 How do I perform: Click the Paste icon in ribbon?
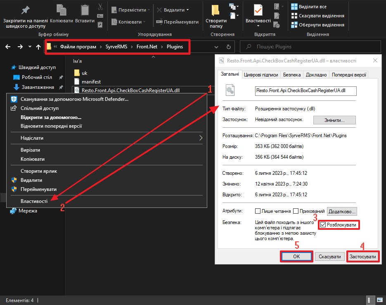pos(85,10)
